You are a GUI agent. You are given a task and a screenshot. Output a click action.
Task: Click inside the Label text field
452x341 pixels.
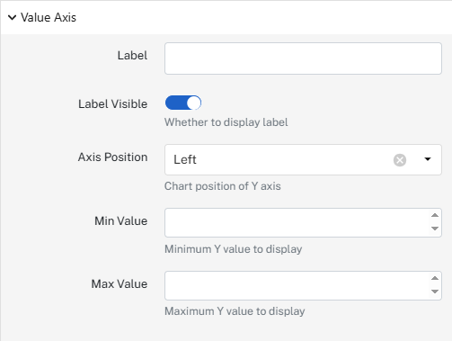(303, 58)
